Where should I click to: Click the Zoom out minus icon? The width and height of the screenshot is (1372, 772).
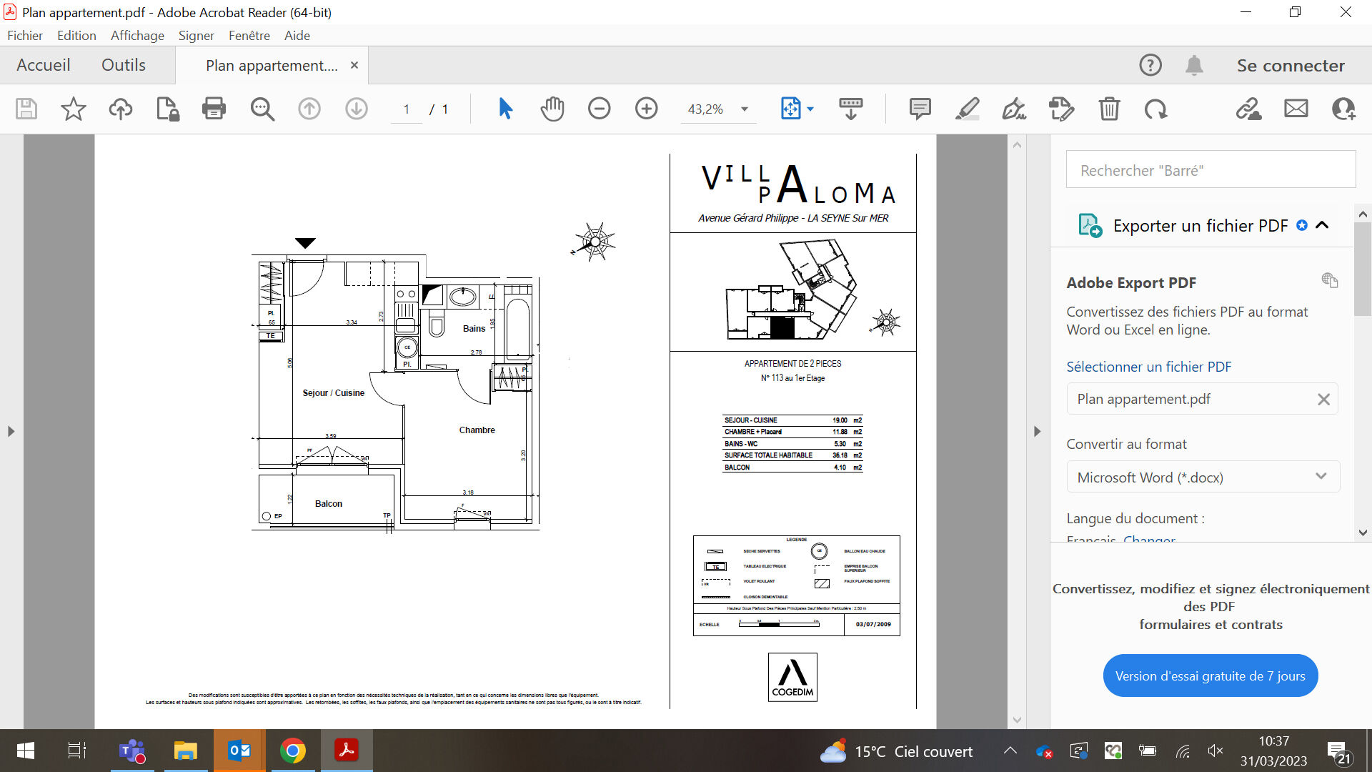599,109
